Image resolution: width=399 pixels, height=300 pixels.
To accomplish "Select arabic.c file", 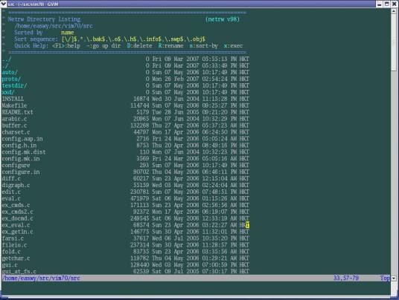I will tap(14, 119).
